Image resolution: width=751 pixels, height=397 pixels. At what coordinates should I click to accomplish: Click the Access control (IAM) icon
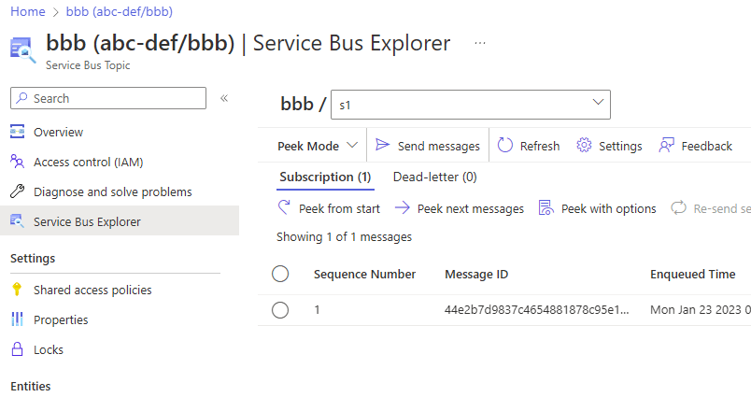(x=17, y=162)
